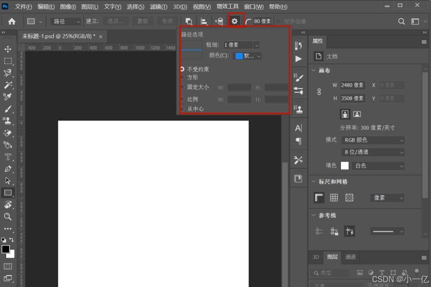Select the Type tool
Viewport: 431px width, 287px height.
[x=8, y=157]
